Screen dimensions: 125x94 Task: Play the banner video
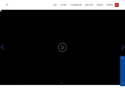click(x=63, y=48)
